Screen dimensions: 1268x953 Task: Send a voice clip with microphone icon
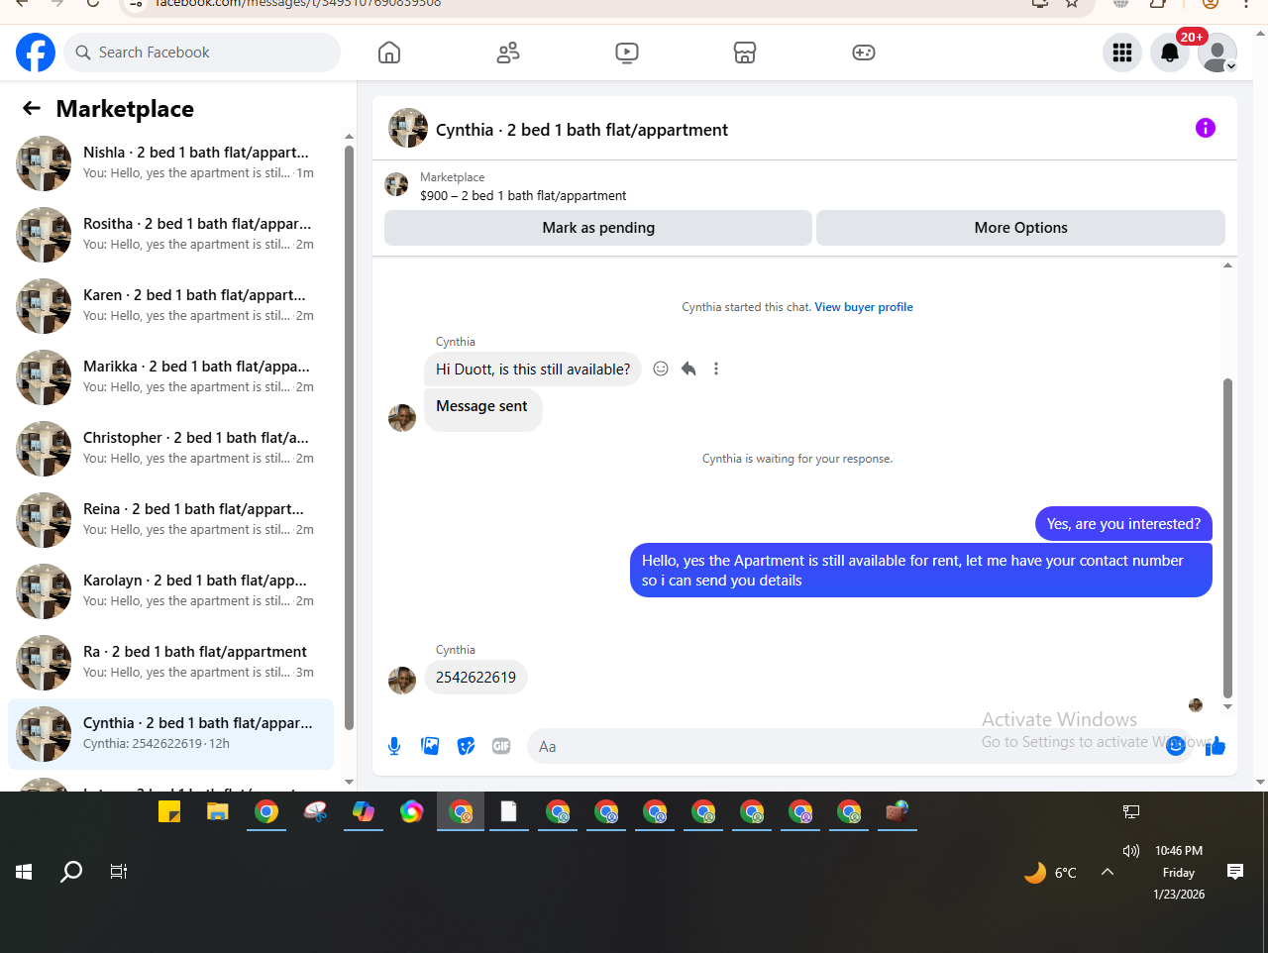[x=394, y=746]
